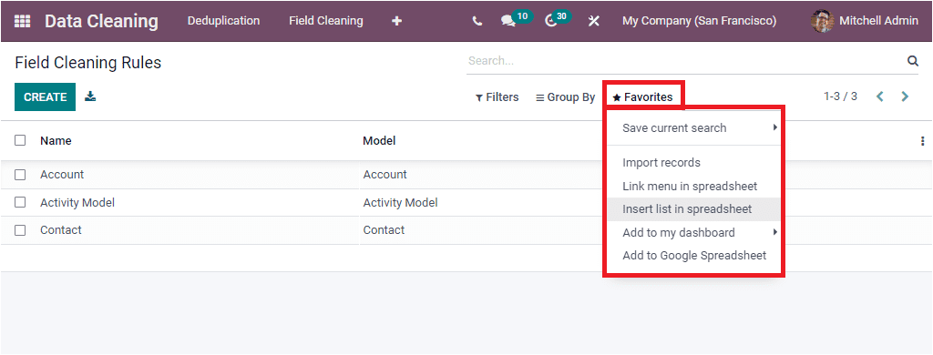
Task: Open the Group By dropdown
Action: [565, 96]
